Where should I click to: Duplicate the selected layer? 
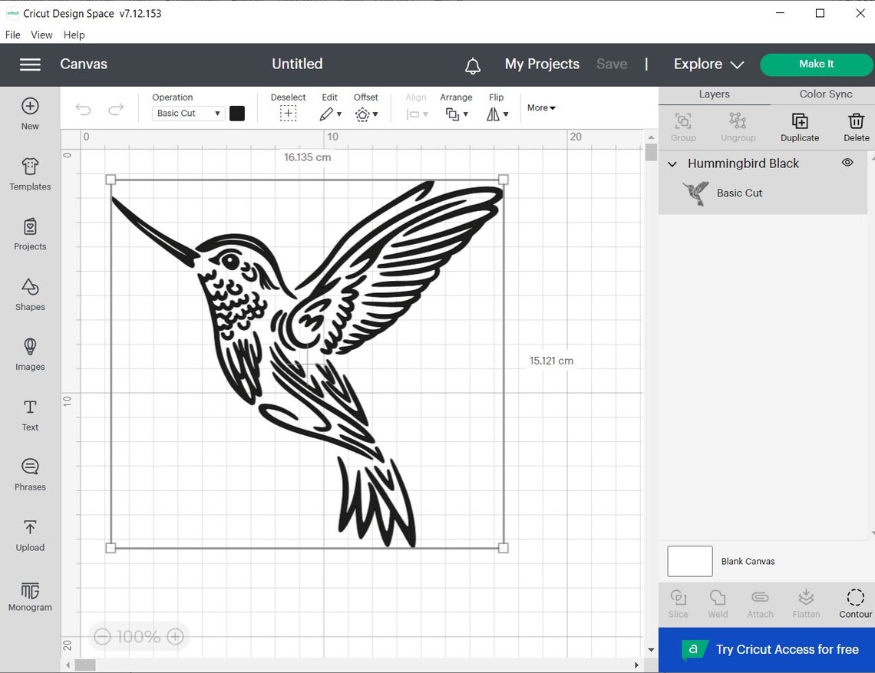tap(800, 127)
